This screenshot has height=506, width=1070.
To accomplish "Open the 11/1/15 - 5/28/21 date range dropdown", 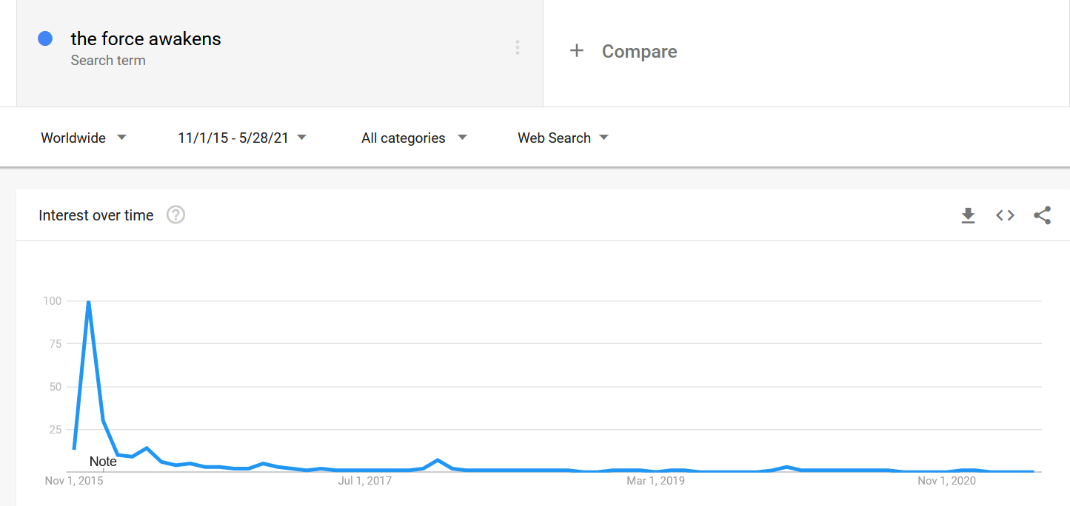I will pos(242,138).
